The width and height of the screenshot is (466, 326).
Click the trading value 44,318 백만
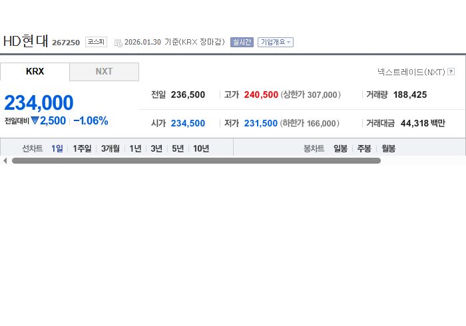click(x=423, y=123)
